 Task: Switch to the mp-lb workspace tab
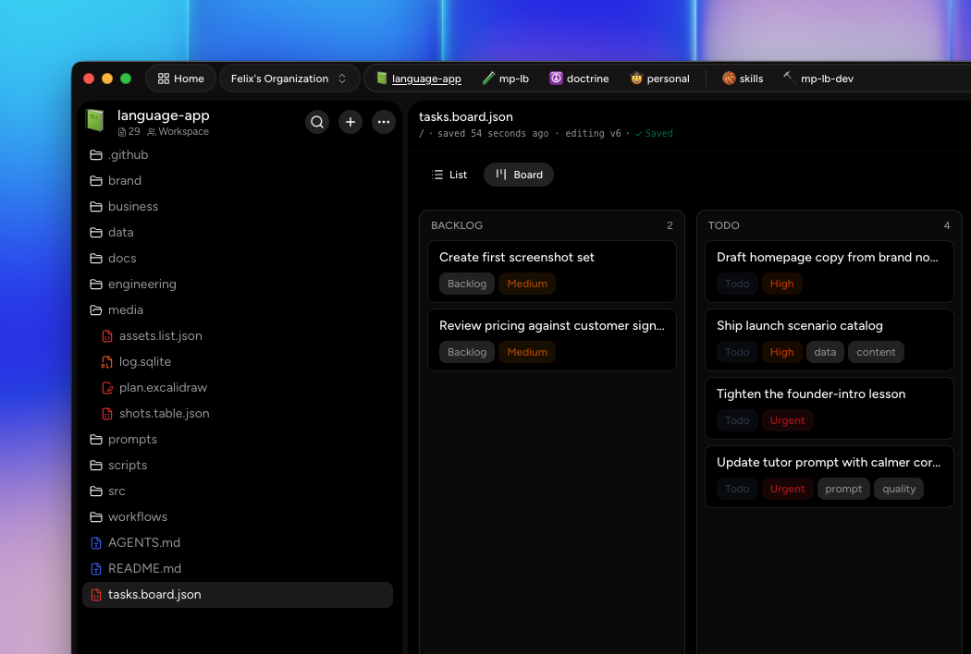pyautogui.click(x=506, y=79)
